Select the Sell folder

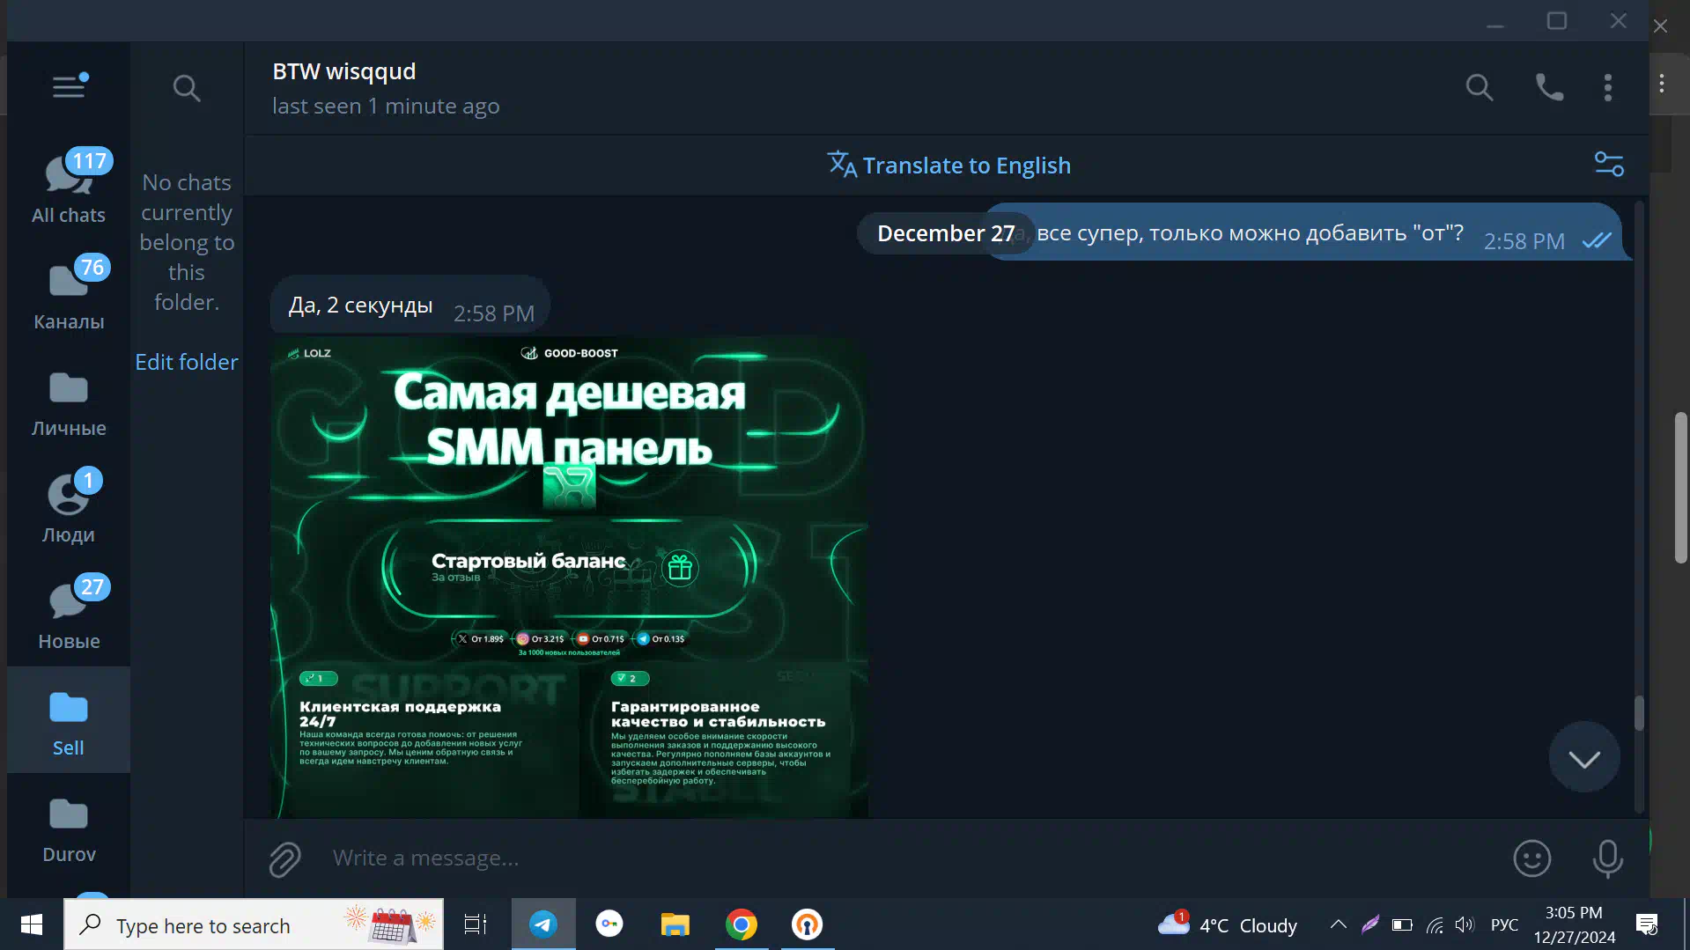69,719
